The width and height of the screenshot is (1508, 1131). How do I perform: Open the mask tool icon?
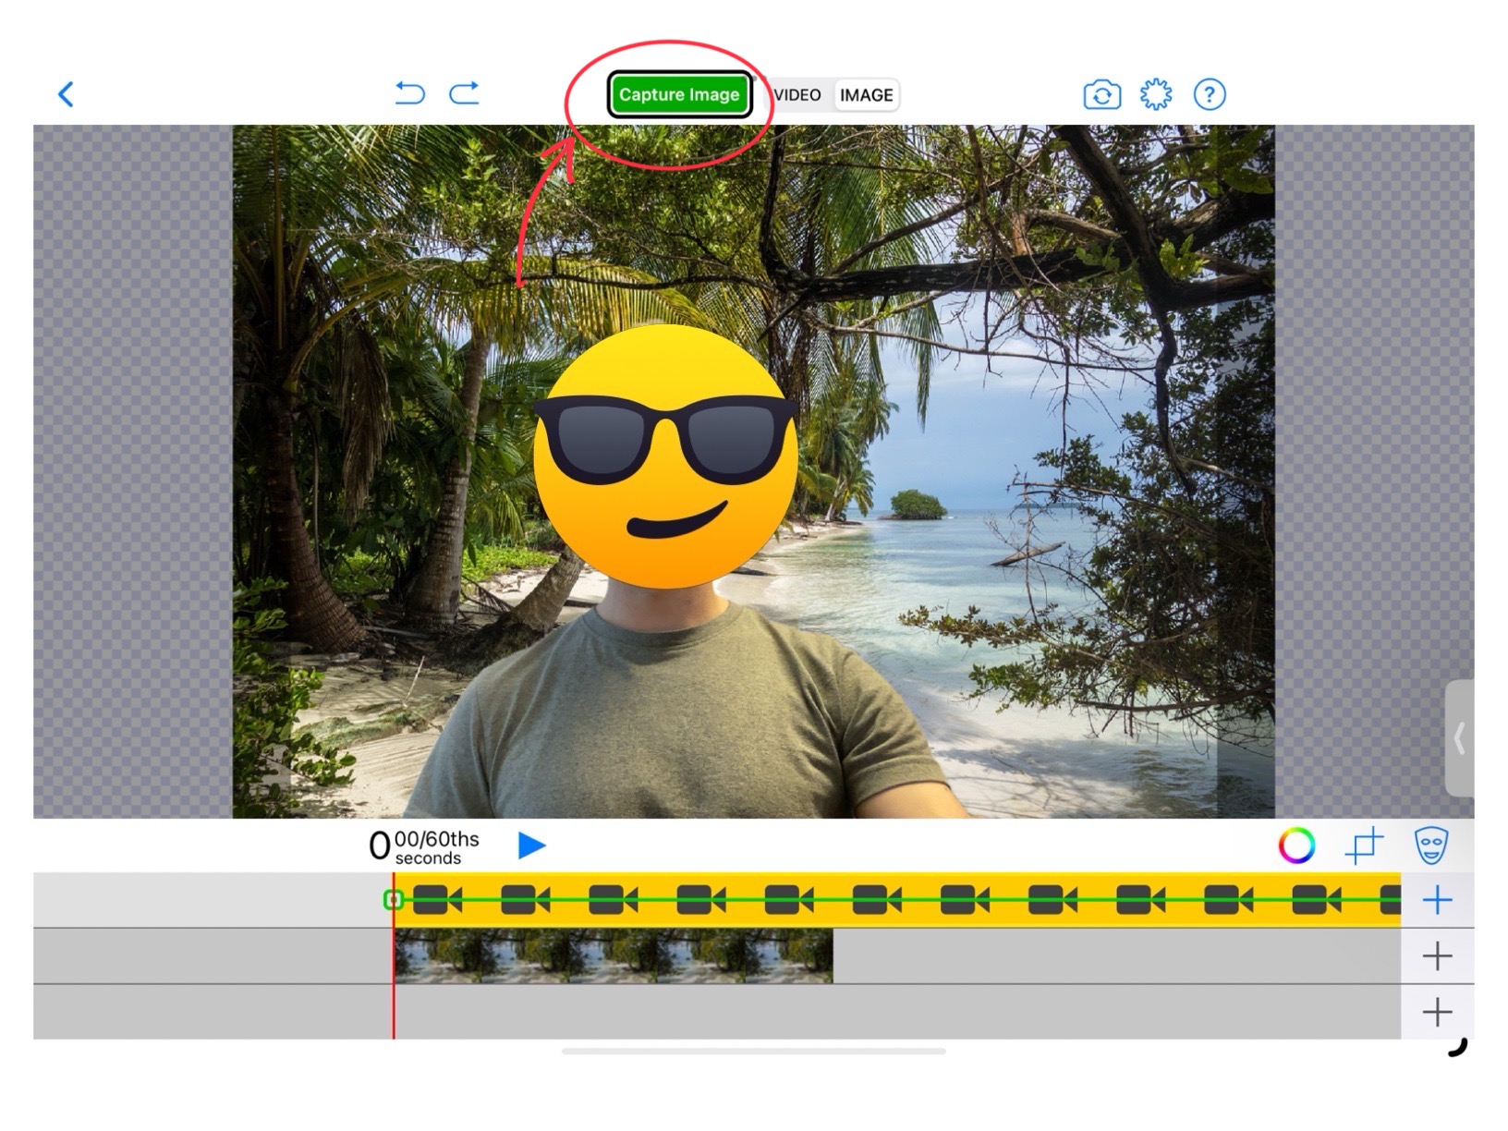point(1430,845)
